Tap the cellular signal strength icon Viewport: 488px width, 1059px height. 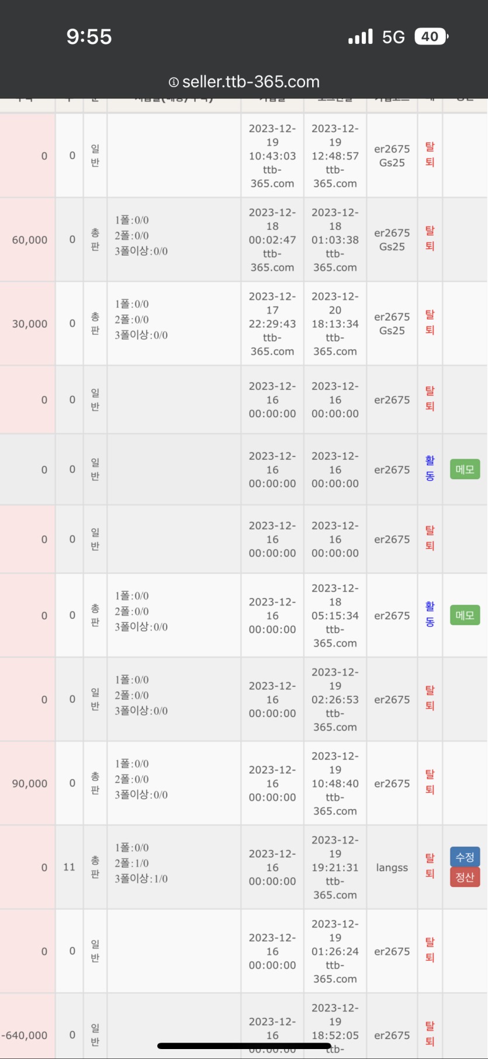361,37
